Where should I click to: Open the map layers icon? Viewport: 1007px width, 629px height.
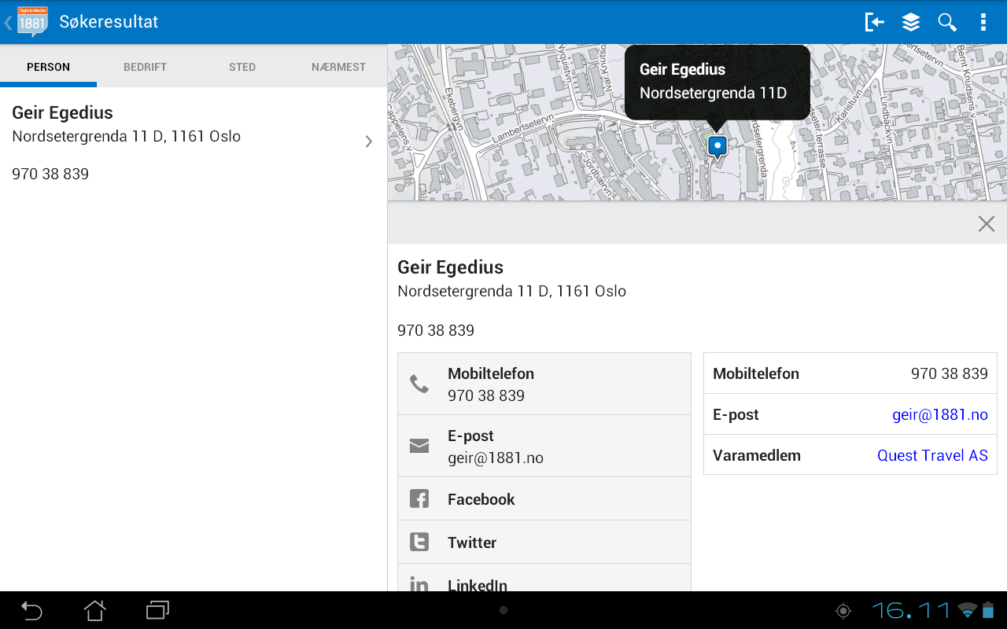click(x=911, y=22)
